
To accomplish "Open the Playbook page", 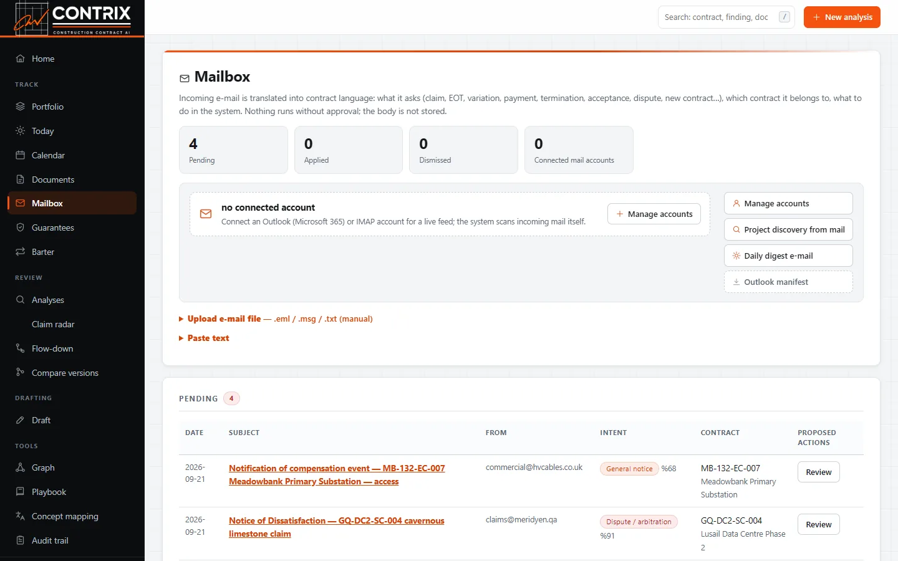I will [72, 492].
